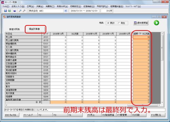The height and width of the screenshot is (122, 170).
Task: Switch to the 損益計算書 tab
Action: 34,29
